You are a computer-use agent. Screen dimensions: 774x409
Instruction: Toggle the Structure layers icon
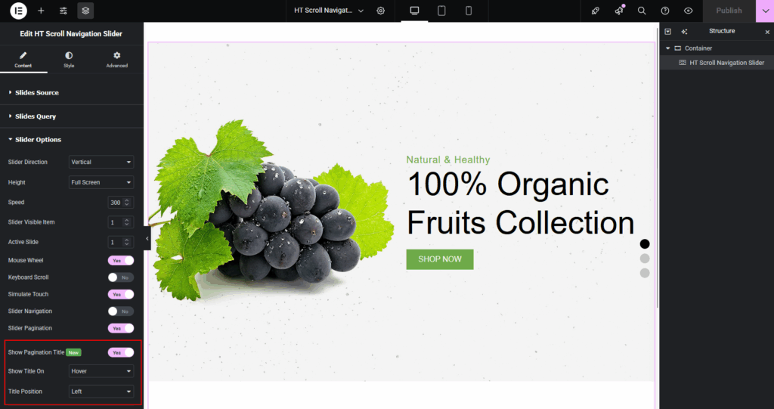click(85, 11)
